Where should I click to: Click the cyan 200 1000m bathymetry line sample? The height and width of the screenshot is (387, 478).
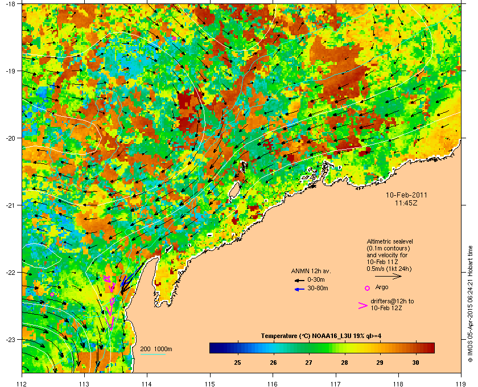(x=153, y=354)
